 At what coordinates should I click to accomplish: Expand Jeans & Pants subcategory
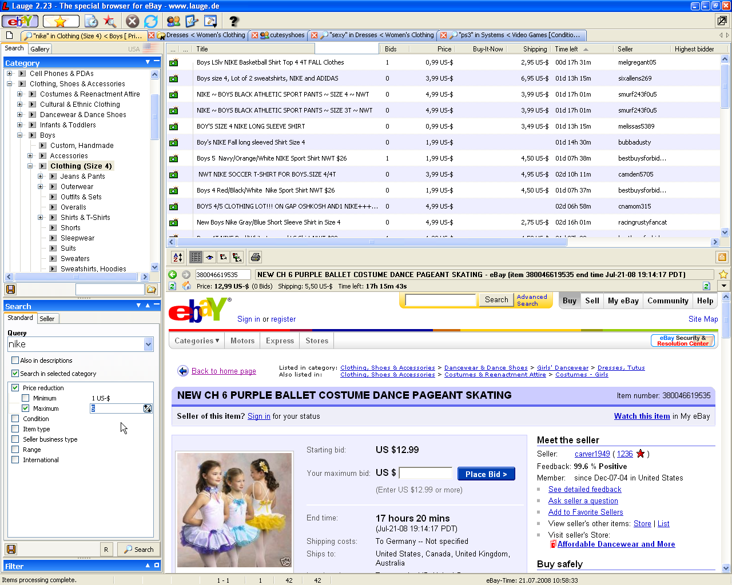[40, 177]
